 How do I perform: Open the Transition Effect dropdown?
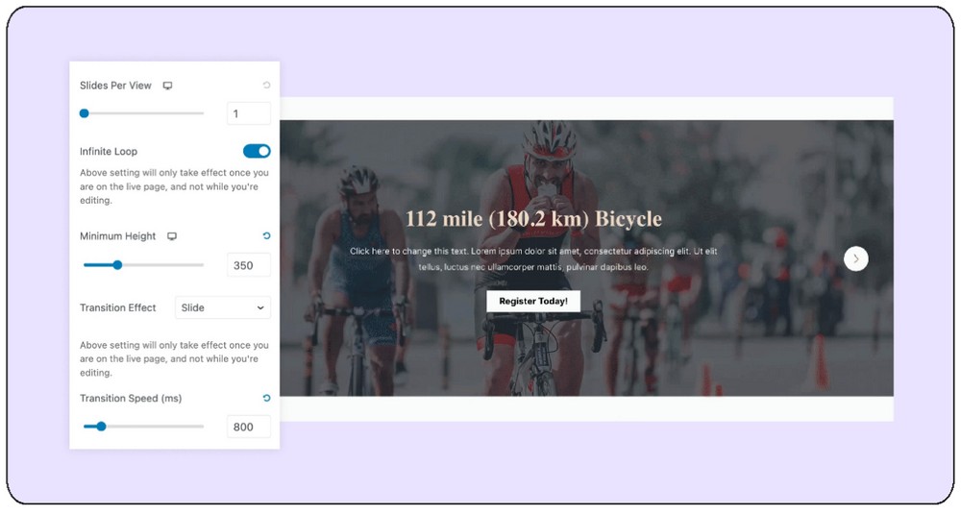click(223, 307)
